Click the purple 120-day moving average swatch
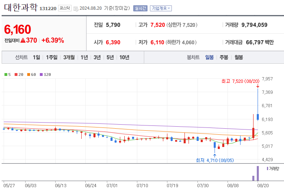Image resolution: width=284 pixels, height=190 pixels. coord(41,75)
